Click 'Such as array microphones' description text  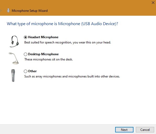tap(72, 76)
